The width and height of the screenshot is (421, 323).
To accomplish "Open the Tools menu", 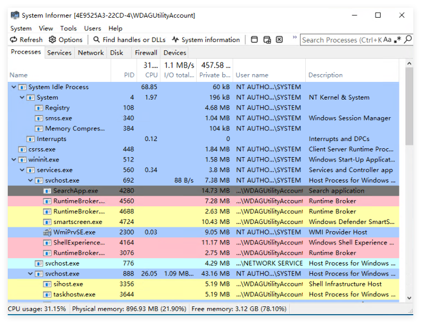I will pyautogui.click(x=68, y=28).
